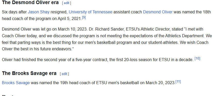This screenshot has height=96, width=215.
Task: Click the Brooks Savage era heading
Action: click(29, 73)
